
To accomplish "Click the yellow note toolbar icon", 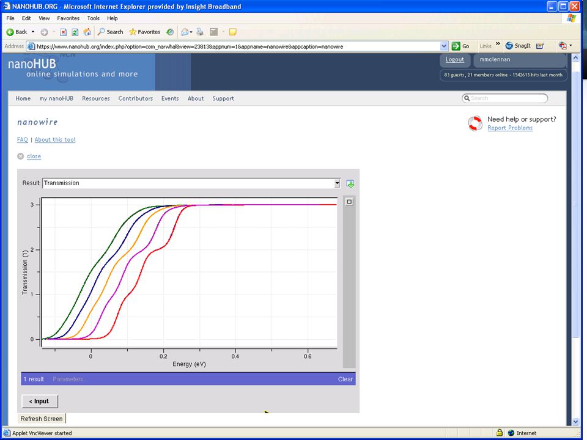I will pos(233,32).
